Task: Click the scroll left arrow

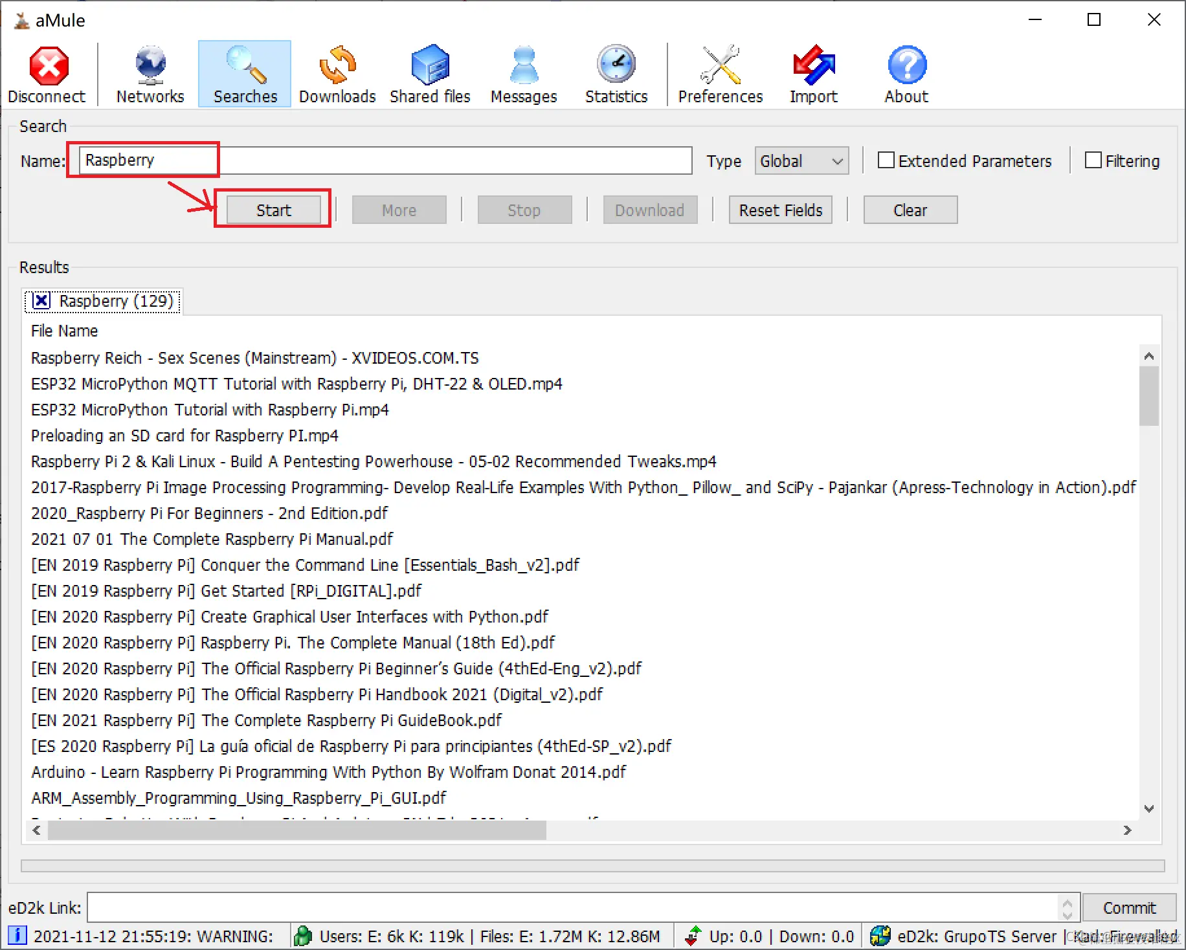Action: (x=36, y=830)
